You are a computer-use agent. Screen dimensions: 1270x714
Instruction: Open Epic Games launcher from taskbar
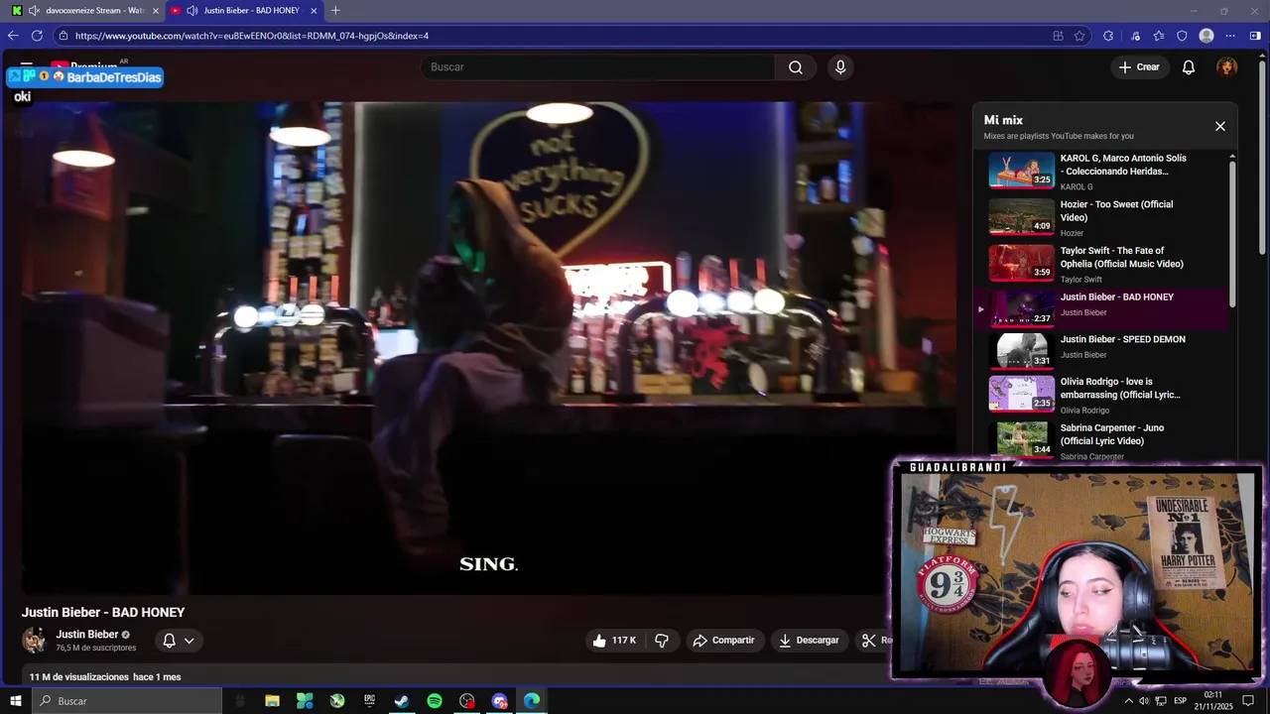coord(369,701)
